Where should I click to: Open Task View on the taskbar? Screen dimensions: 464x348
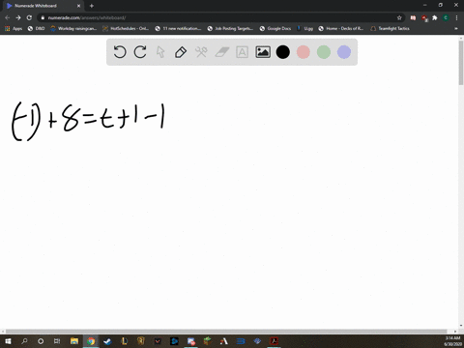[57, 341]
